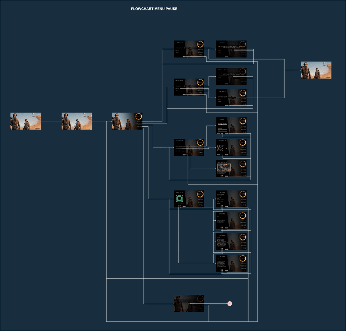Select the quit confirmation screen thumbnail
The height and width of the screenshot is (331, 346).
189,303
